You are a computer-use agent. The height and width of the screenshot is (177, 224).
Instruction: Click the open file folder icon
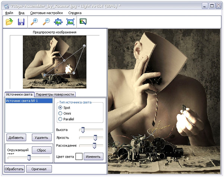coord(9,22)
